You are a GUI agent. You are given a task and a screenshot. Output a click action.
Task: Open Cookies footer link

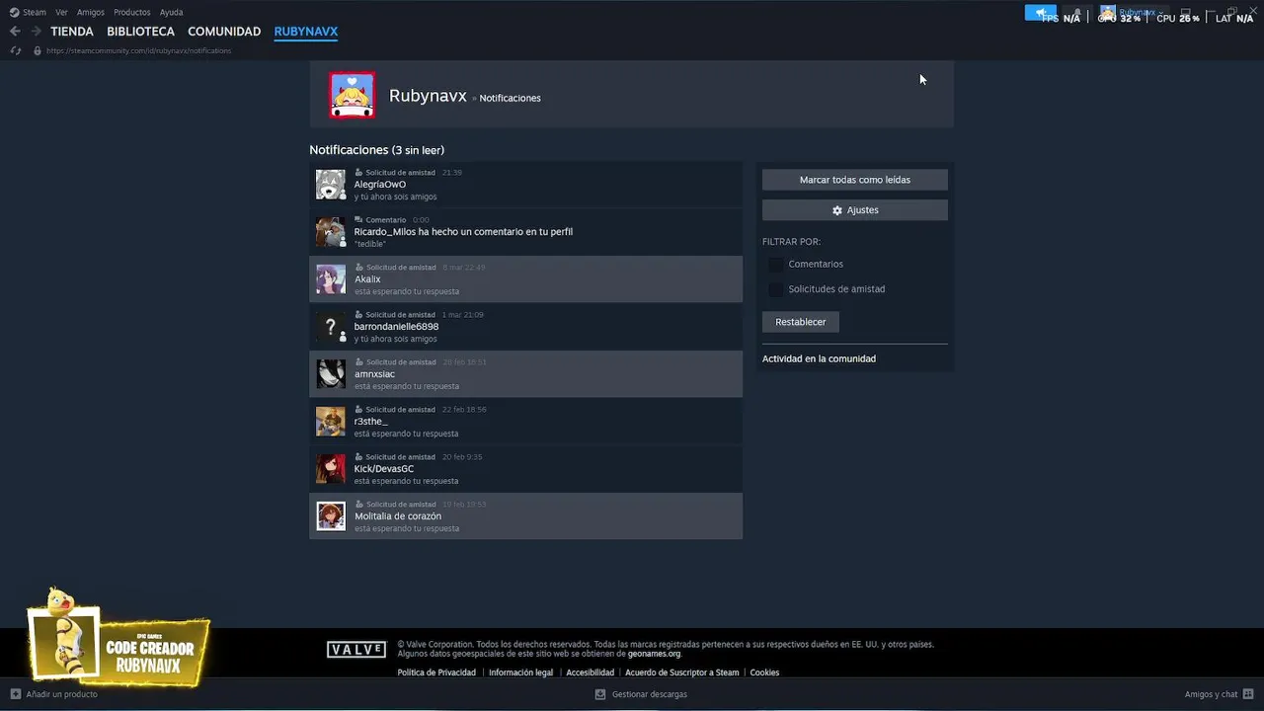pos(764,672)
